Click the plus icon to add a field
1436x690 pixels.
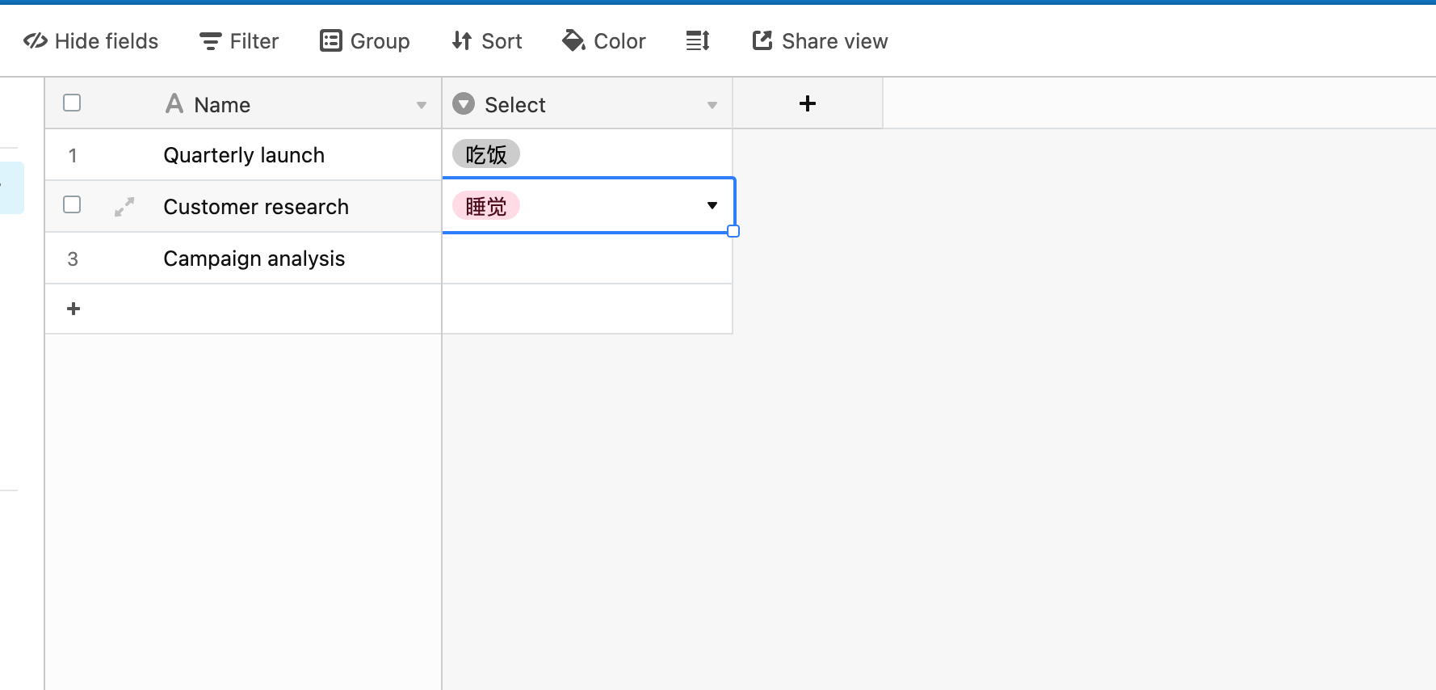808,103
